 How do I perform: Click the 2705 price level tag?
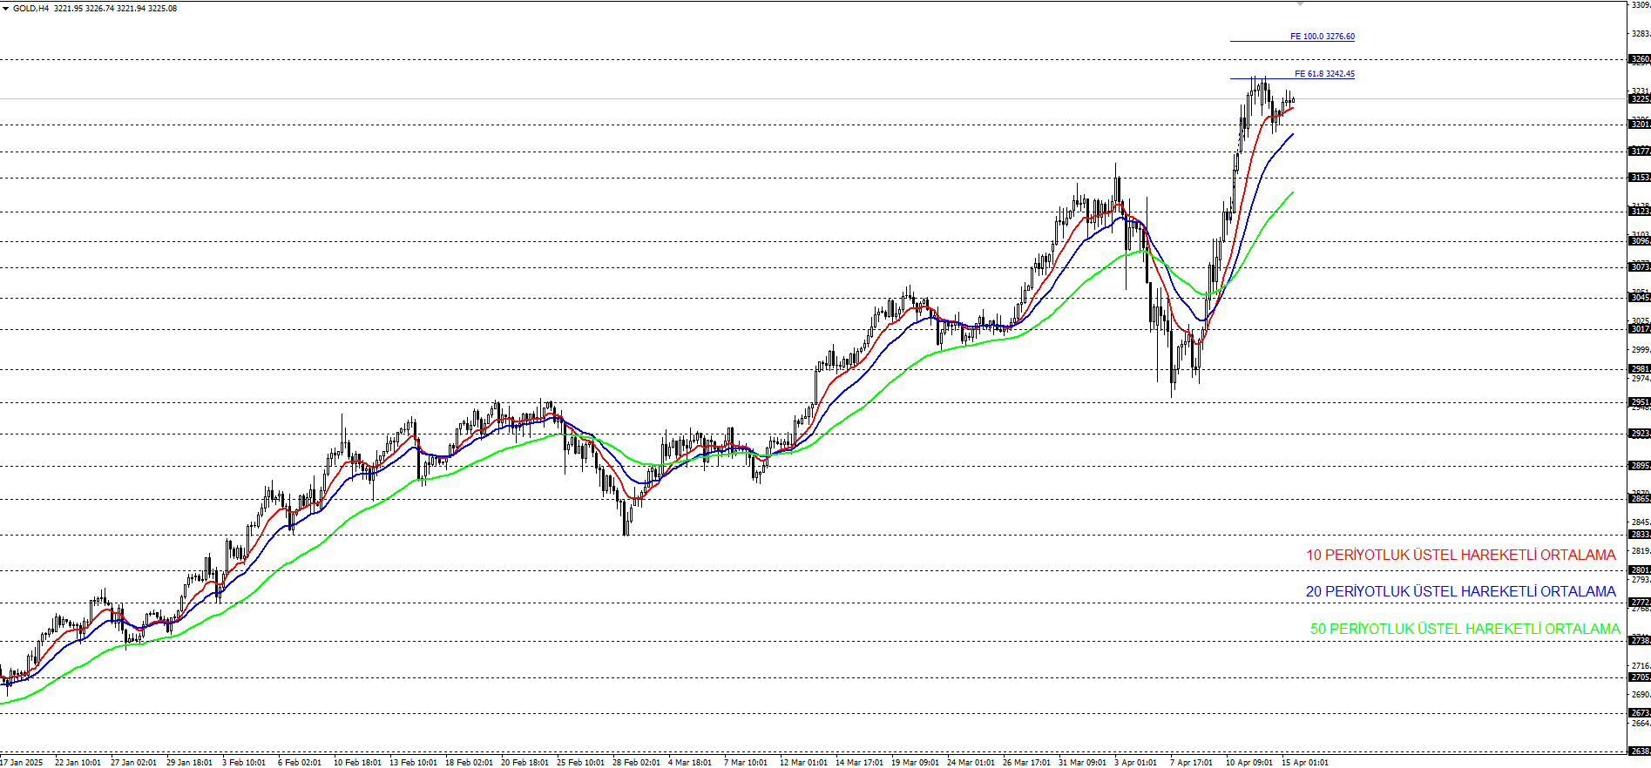(x=1640, y=677)
